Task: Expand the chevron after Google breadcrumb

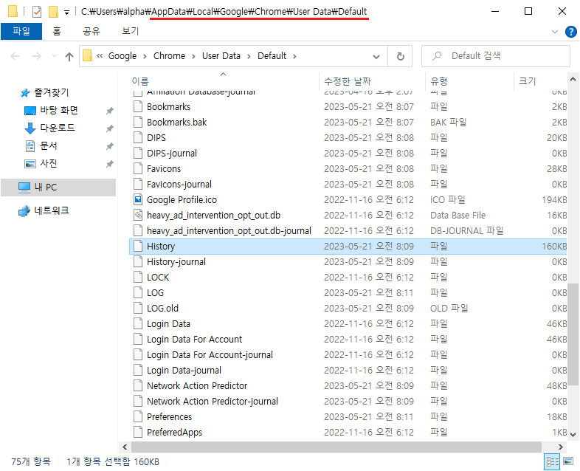Action: click(145, 56)
